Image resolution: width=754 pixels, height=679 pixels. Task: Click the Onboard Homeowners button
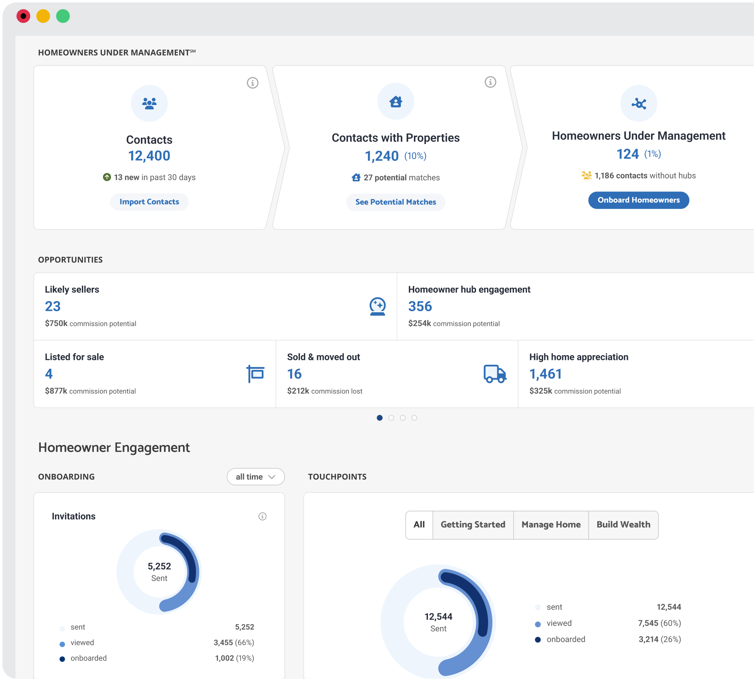coord(638,200)
